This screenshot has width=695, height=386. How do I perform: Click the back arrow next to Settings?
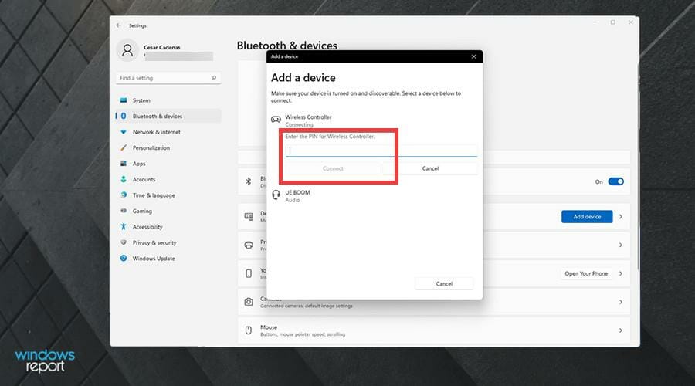tap(118, 25)
